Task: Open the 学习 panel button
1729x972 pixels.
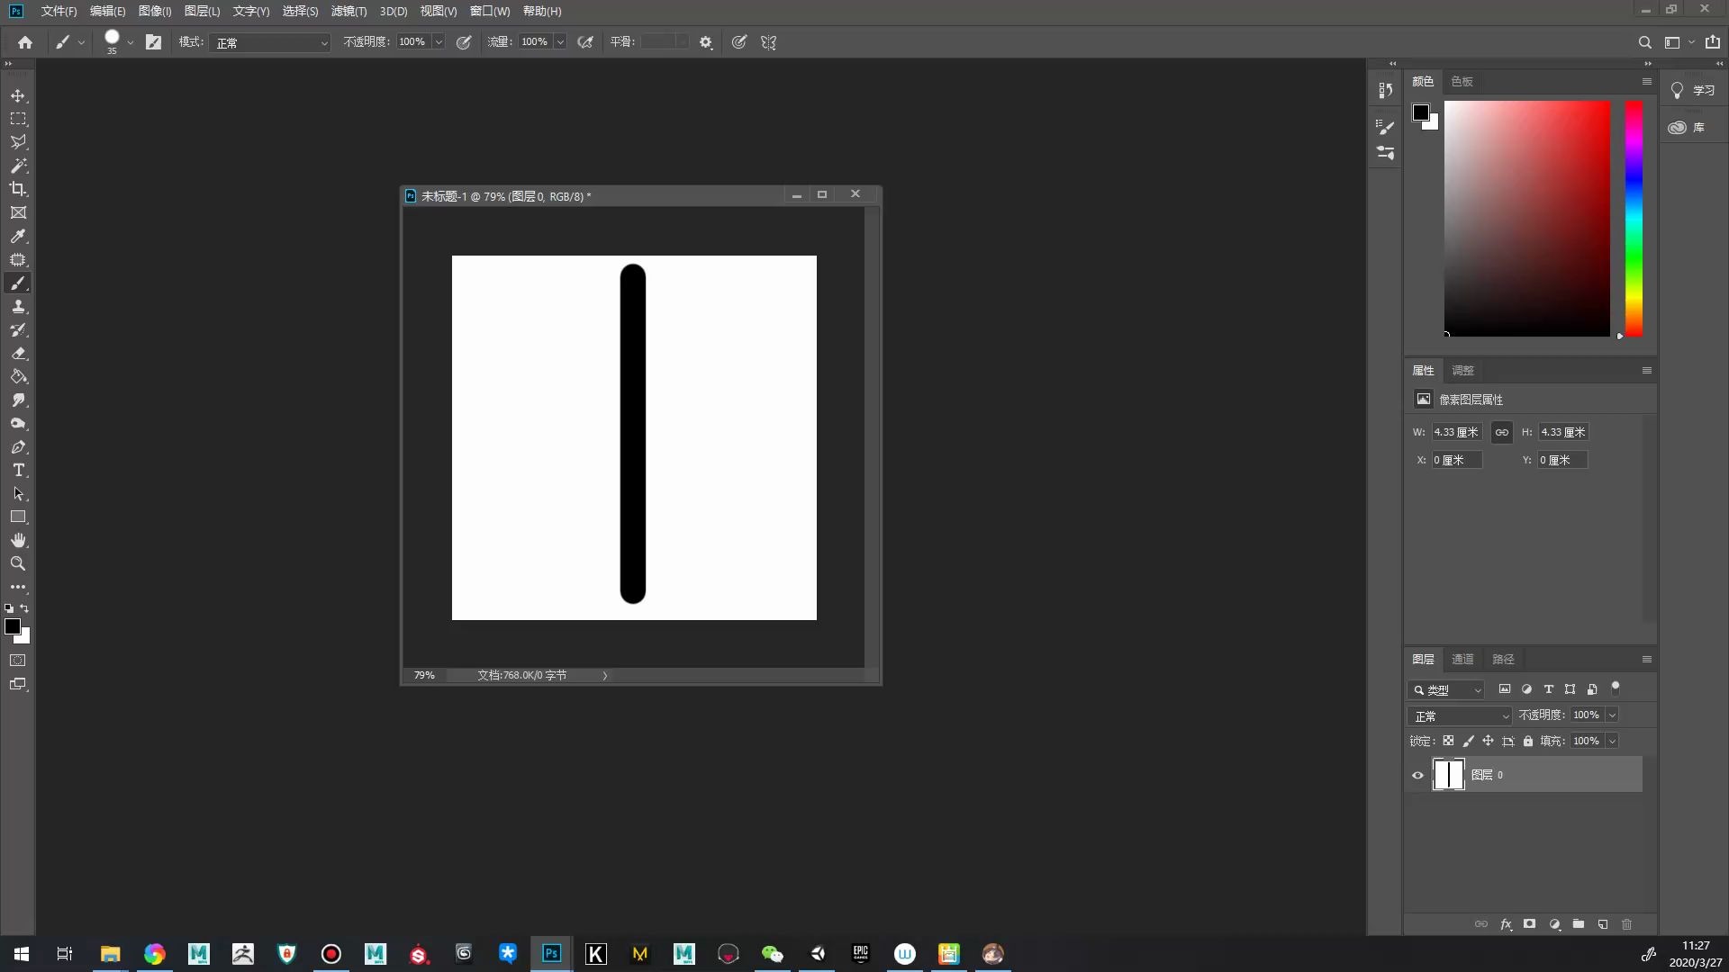Action: tap(1693, 90)
